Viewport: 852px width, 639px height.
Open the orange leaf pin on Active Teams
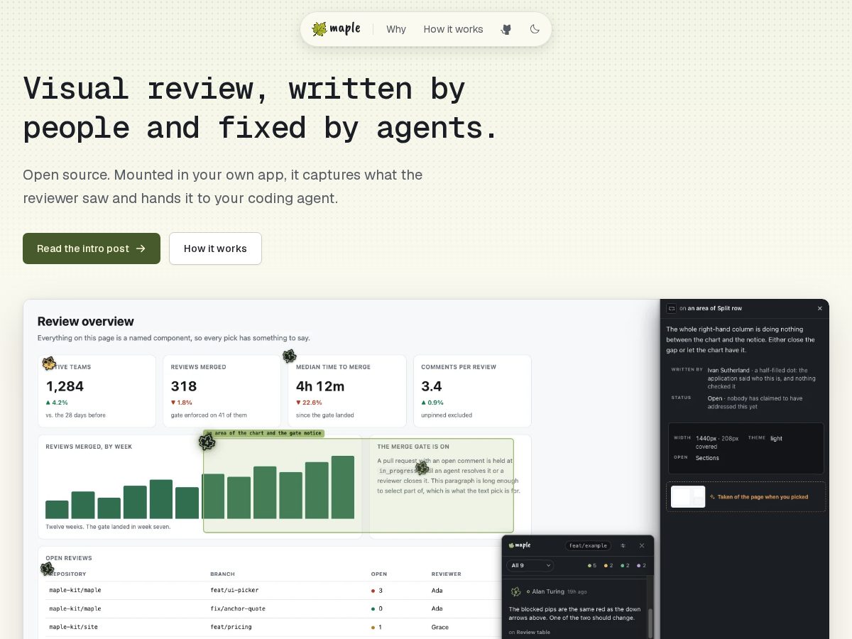49,364
